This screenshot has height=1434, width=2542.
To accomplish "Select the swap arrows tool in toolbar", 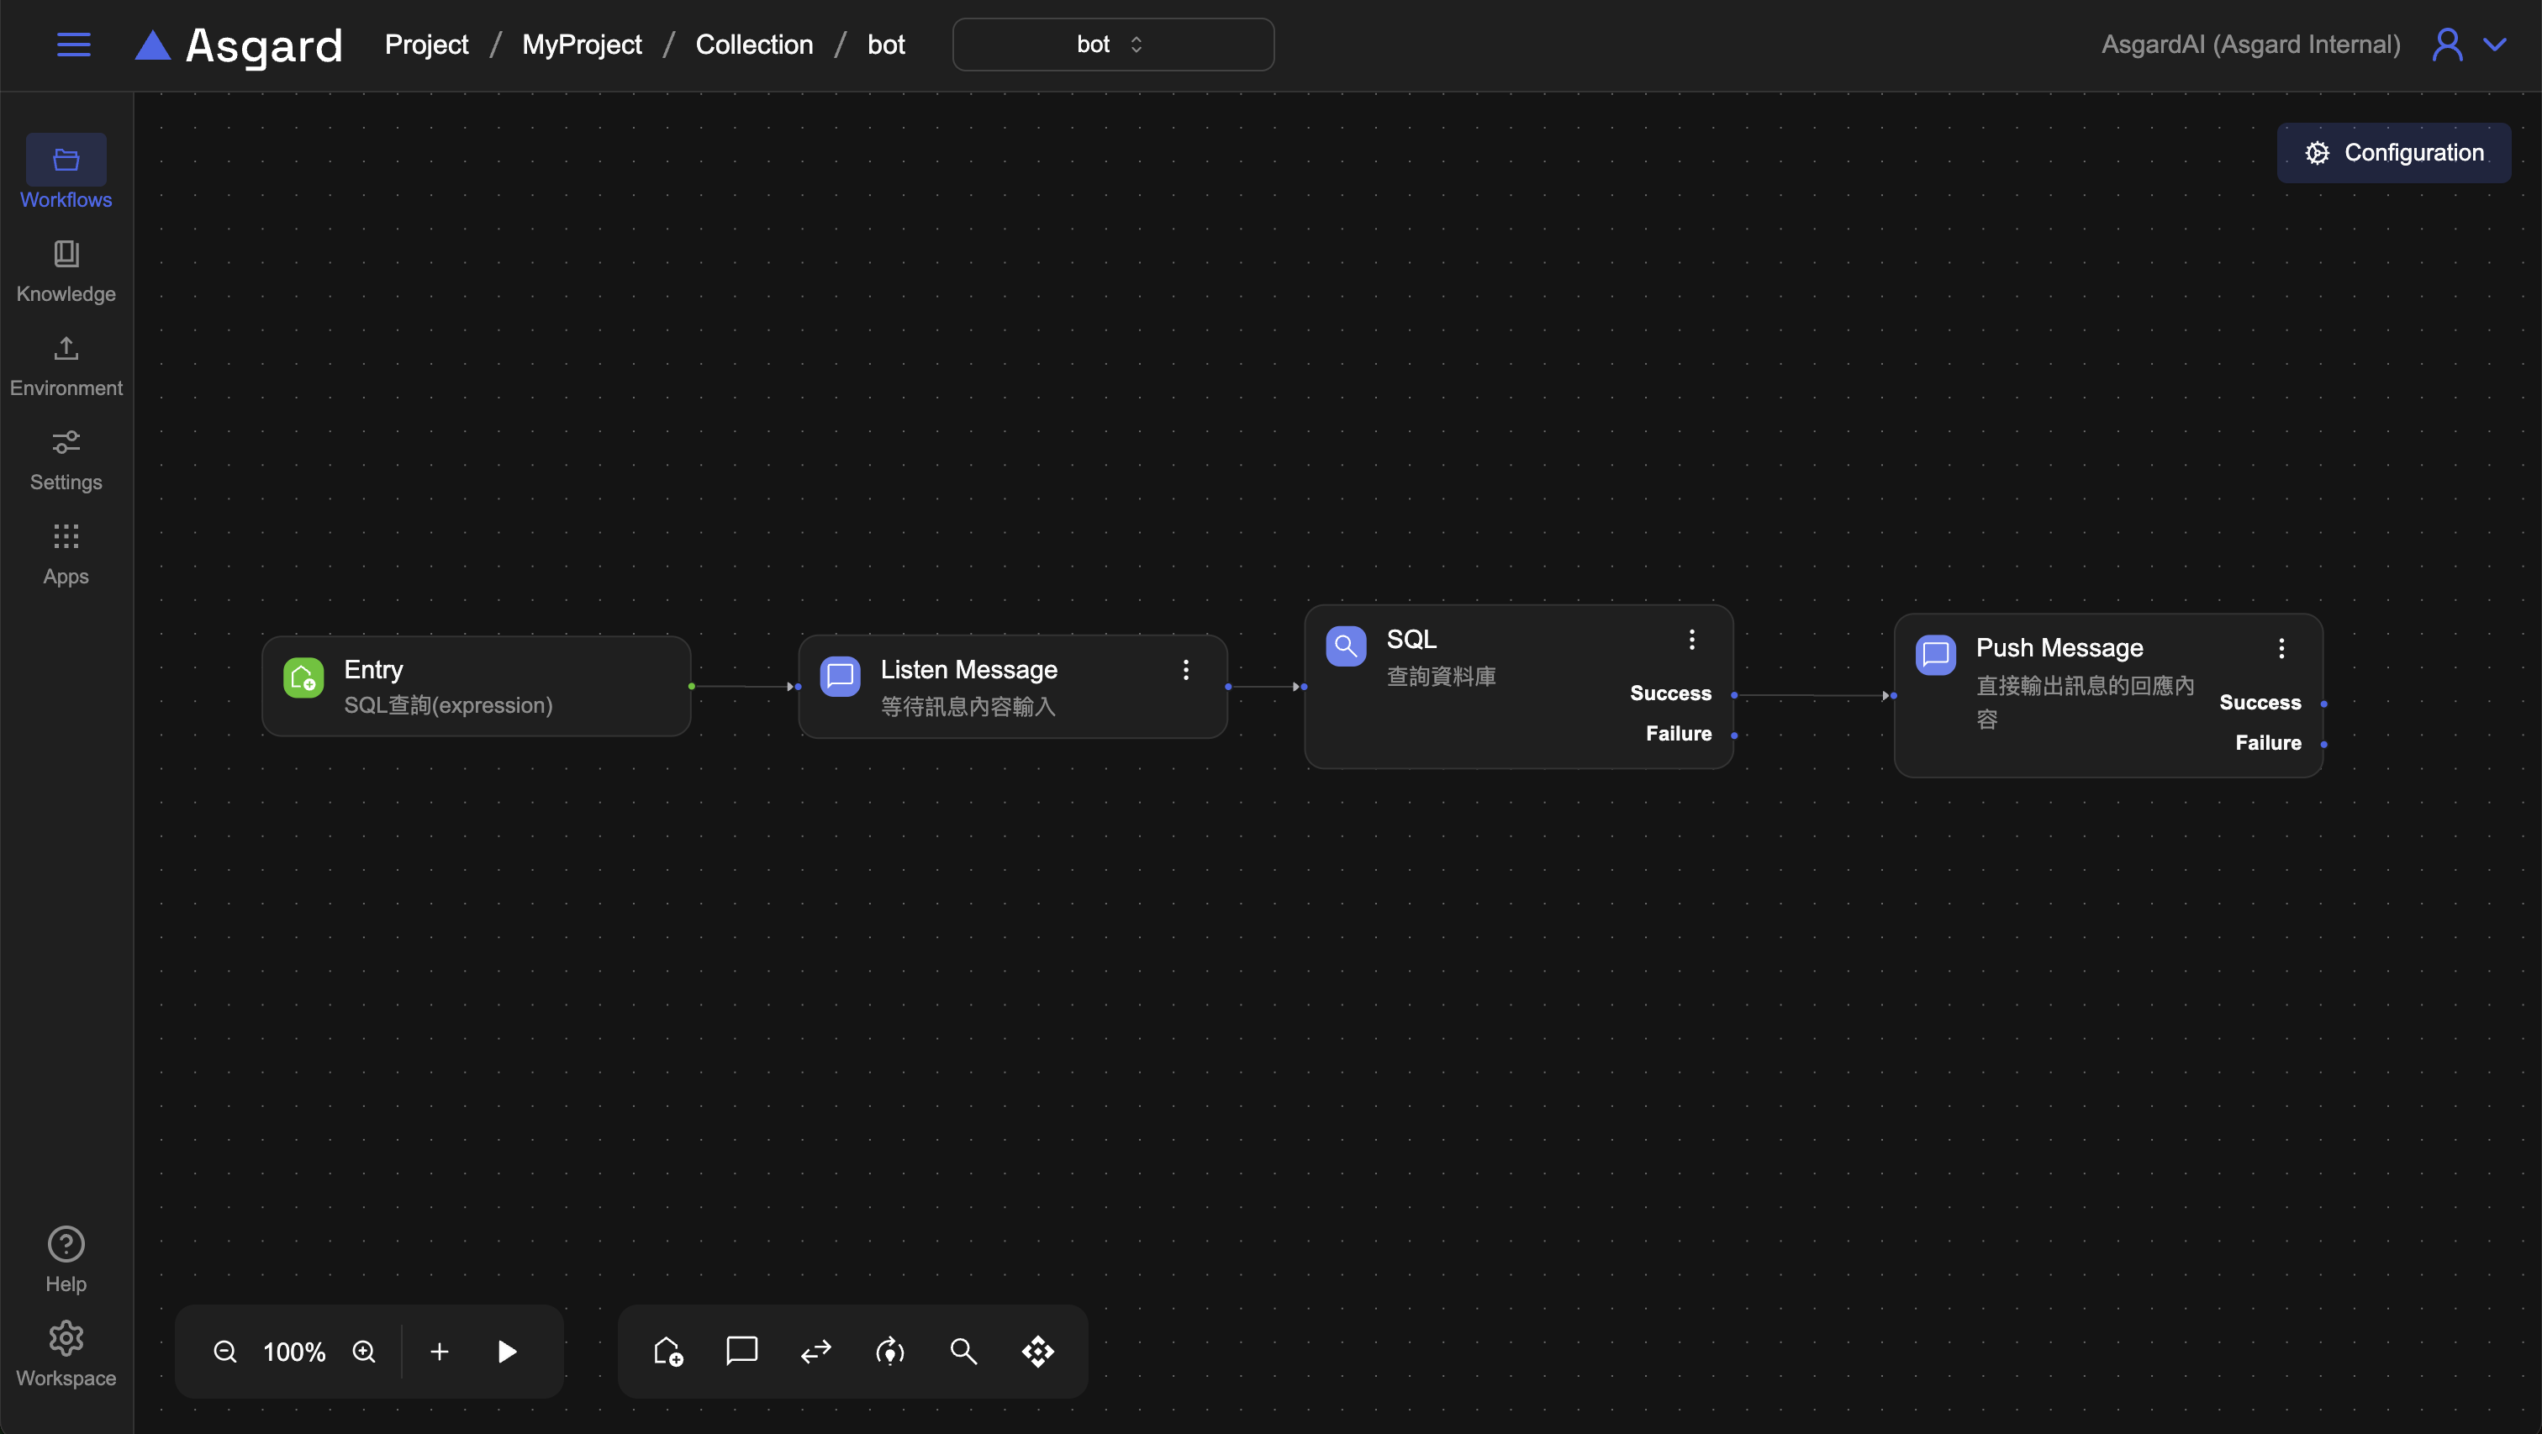I will click(816, 1351).
